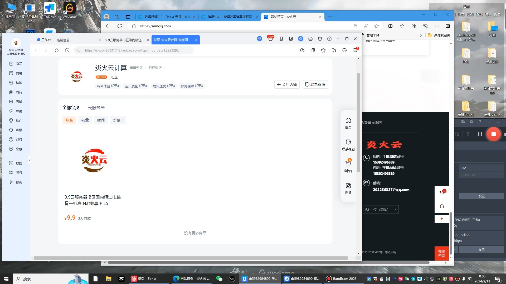The height and width of the screenshot is (284, 506).
Task: Select the 全部宝贝 tab
Action: [x=71, y=108]
